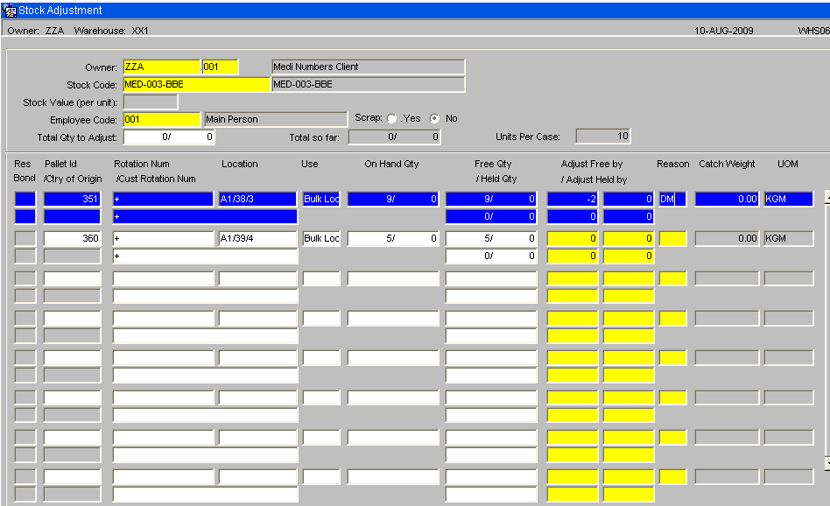Select the Scrap Yes radio button

(391, 118)
